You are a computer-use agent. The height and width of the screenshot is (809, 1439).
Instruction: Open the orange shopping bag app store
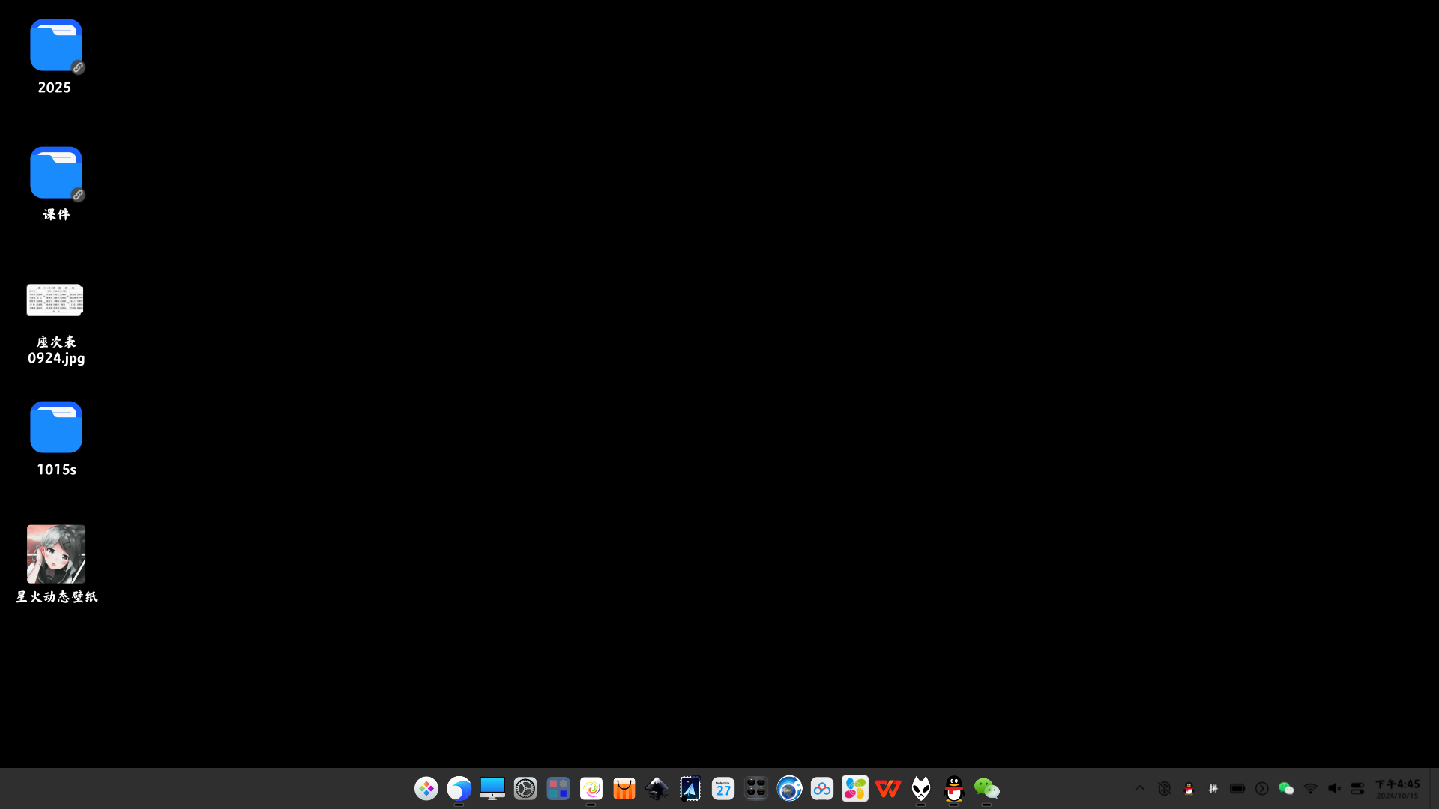[x=624, y=788]
